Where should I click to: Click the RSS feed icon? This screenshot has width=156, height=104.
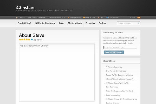point(139,17)
